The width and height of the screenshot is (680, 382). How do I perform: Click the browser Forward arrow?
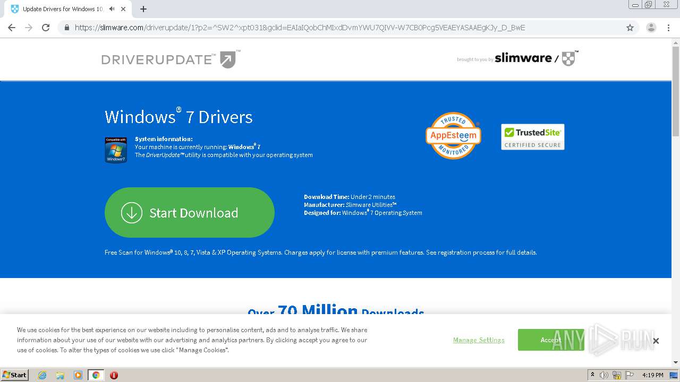[x=29, y=28]
